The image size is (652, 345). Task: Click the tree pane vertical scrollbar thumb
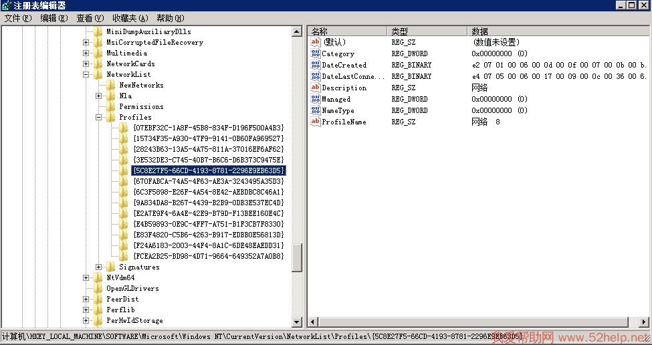coord(297,257)
